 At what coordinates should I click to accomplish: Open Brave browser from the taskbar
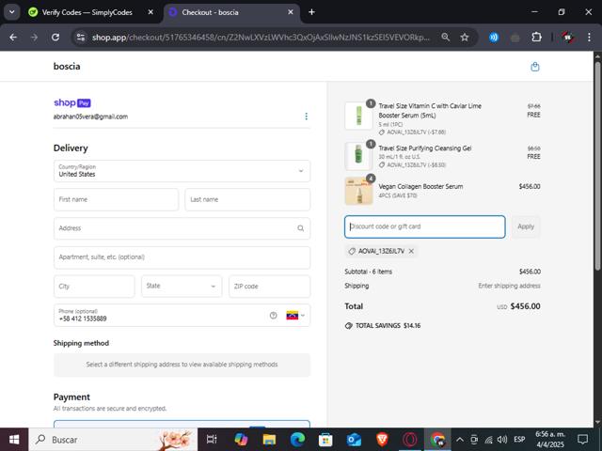pyautogui.click(x=382, y=439)
